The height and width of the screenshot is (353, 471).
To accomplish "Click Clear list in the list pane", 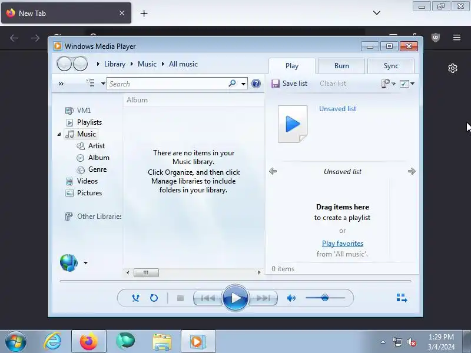I will [x=333, y=84].
